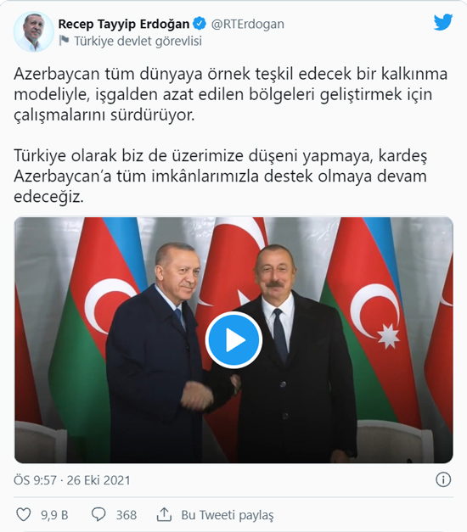Click the second paragraph starting Türkiye olarak

coord(221,176)
